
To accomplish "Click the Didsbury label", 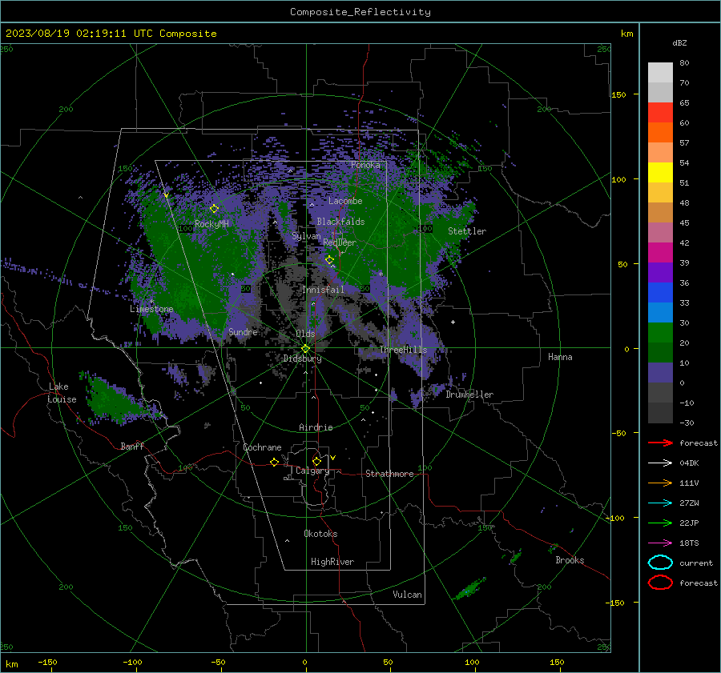I will pos(302,359).
